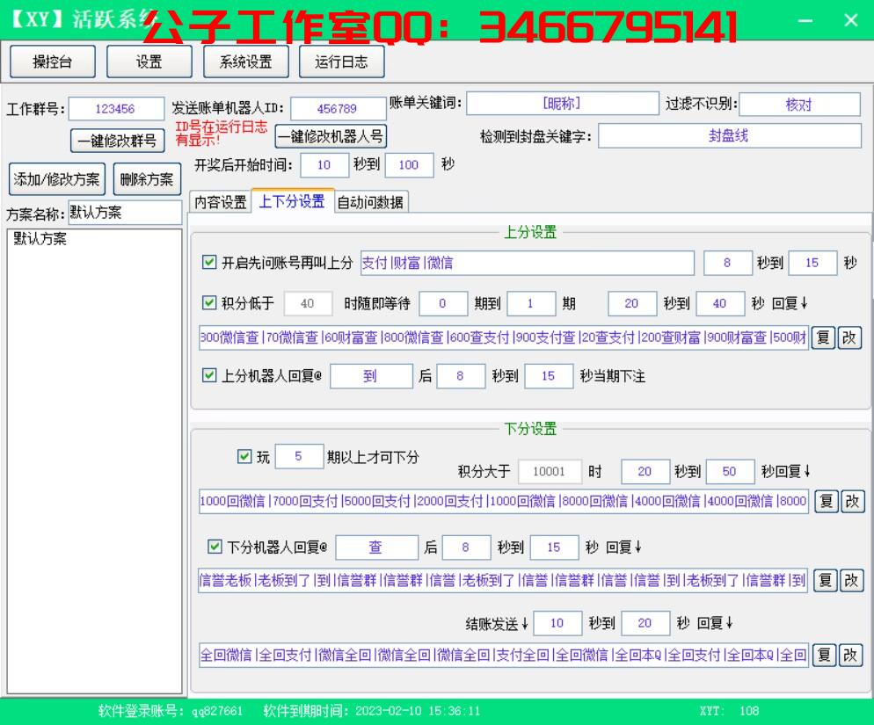Click 积分大于 field showing 10001
874x725 pixels.
click(x=550, y=471)
